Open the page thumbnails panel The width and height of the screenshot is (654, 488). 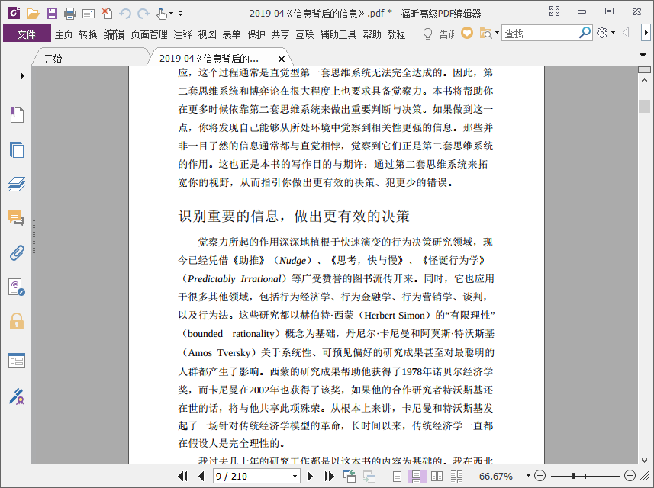click(x=17, y=149)
